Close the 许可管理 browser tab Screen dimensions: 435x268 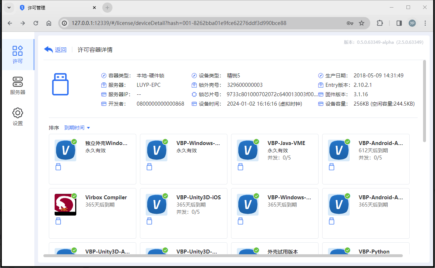coord(94,8)
